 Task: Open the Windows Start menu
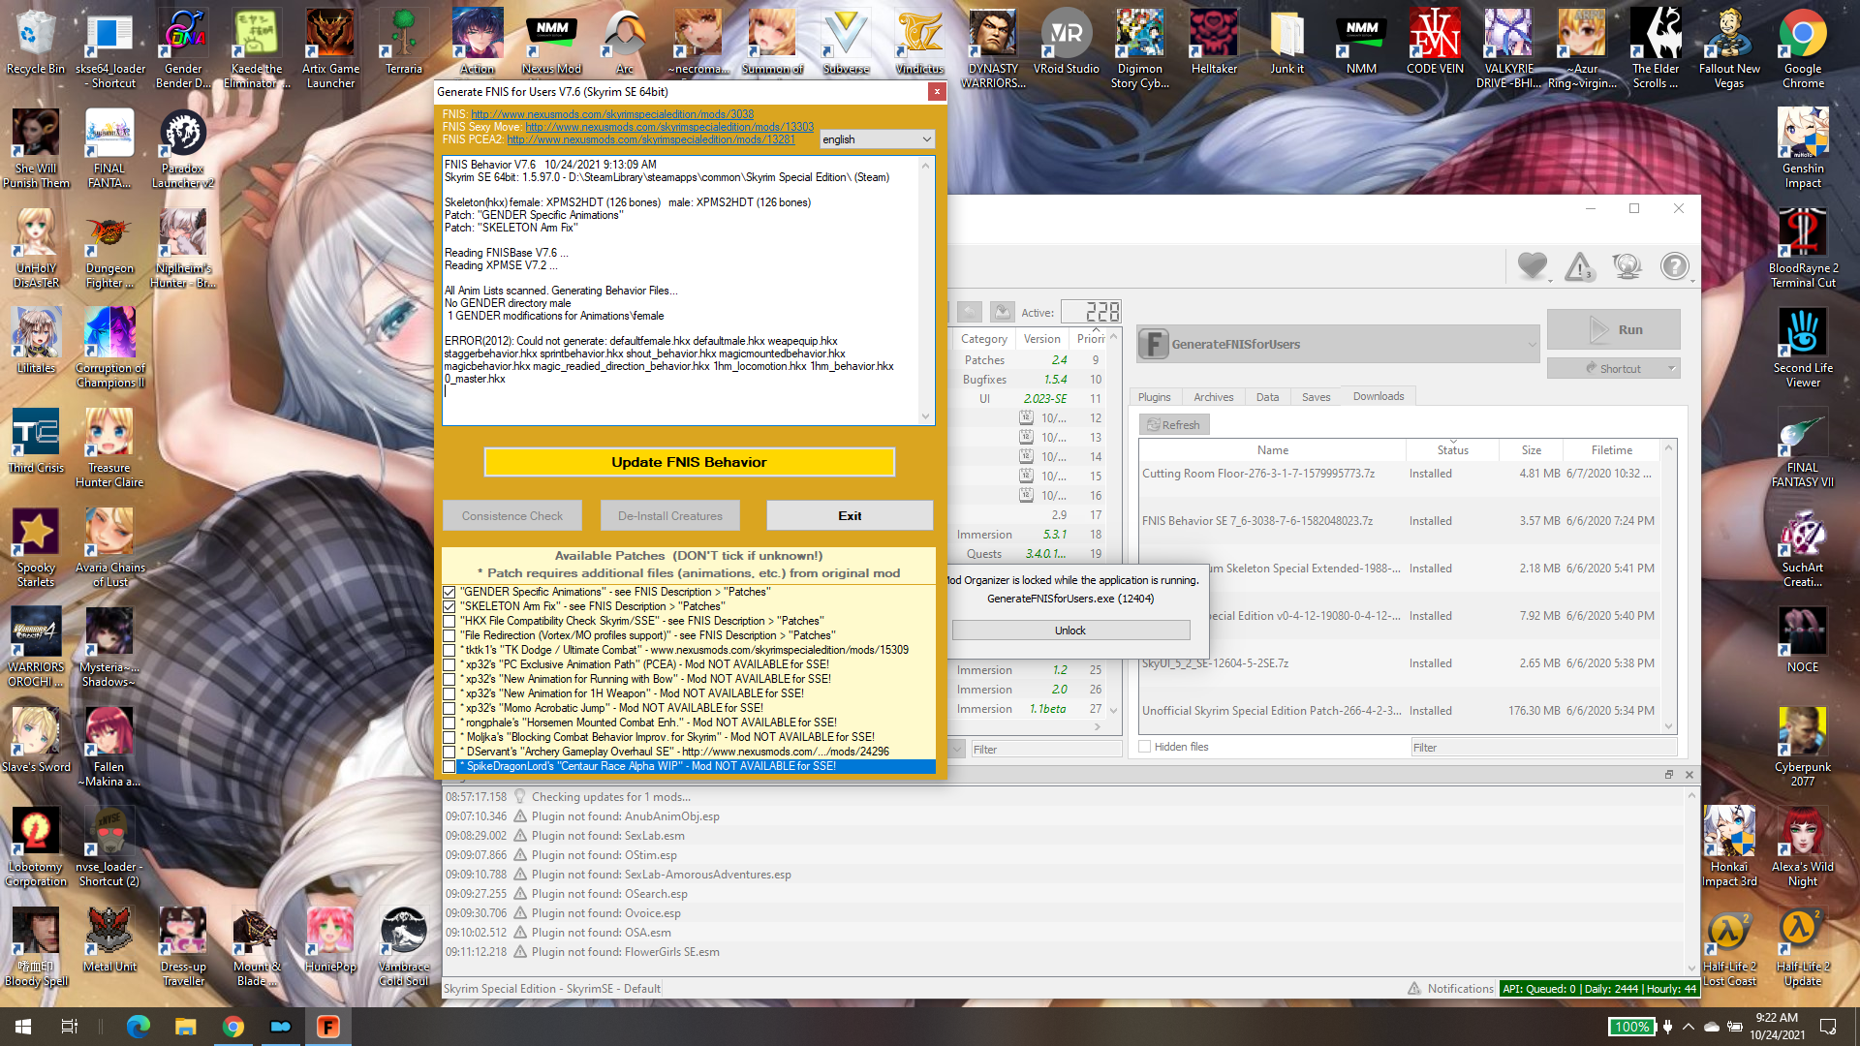(23, 1027)
